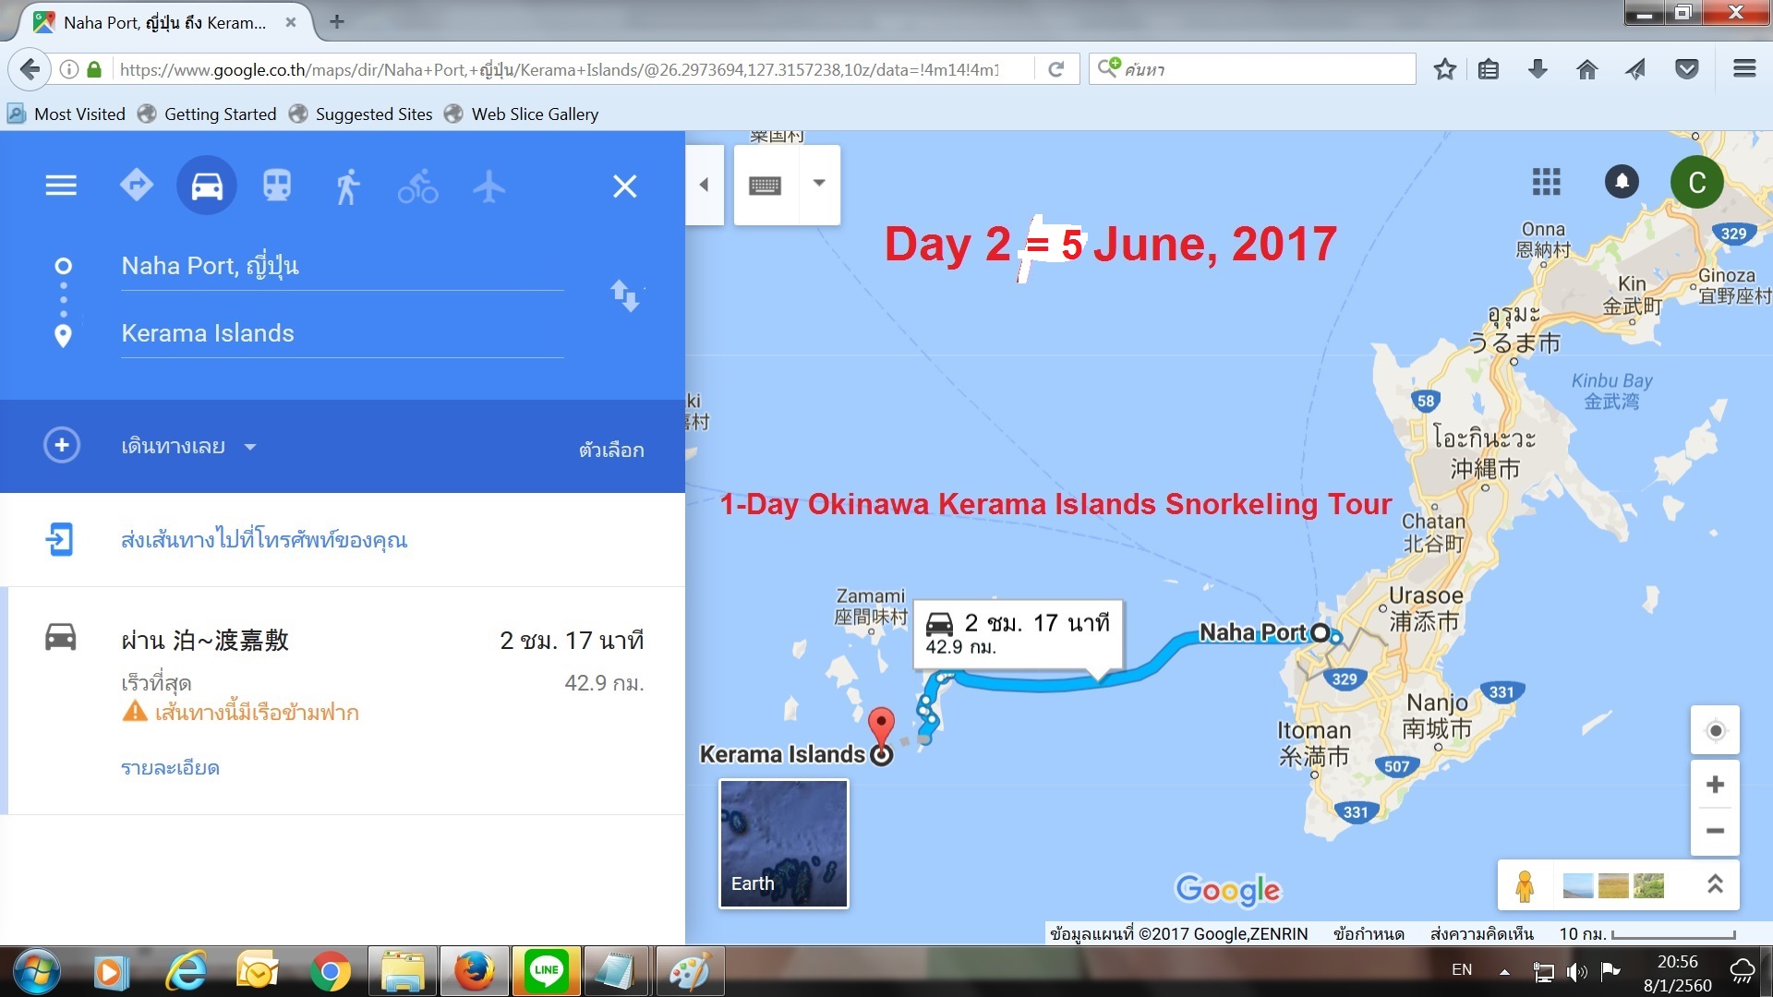Go to browser home page
Screen dimensions: 1773x997
point(1587,69)
